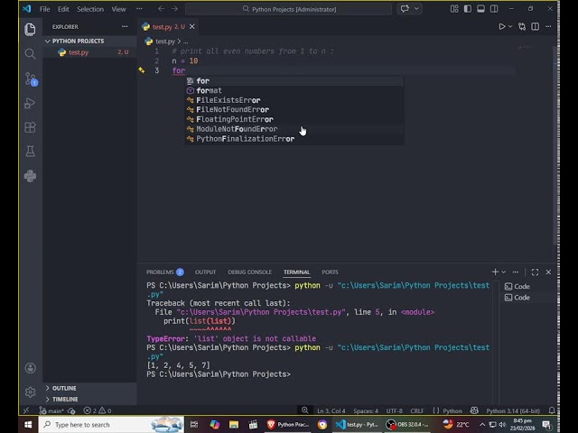Click the Python Projects command center search
Image resolution: width=578 pixels, height=433 pixels.
pos(289,9)
